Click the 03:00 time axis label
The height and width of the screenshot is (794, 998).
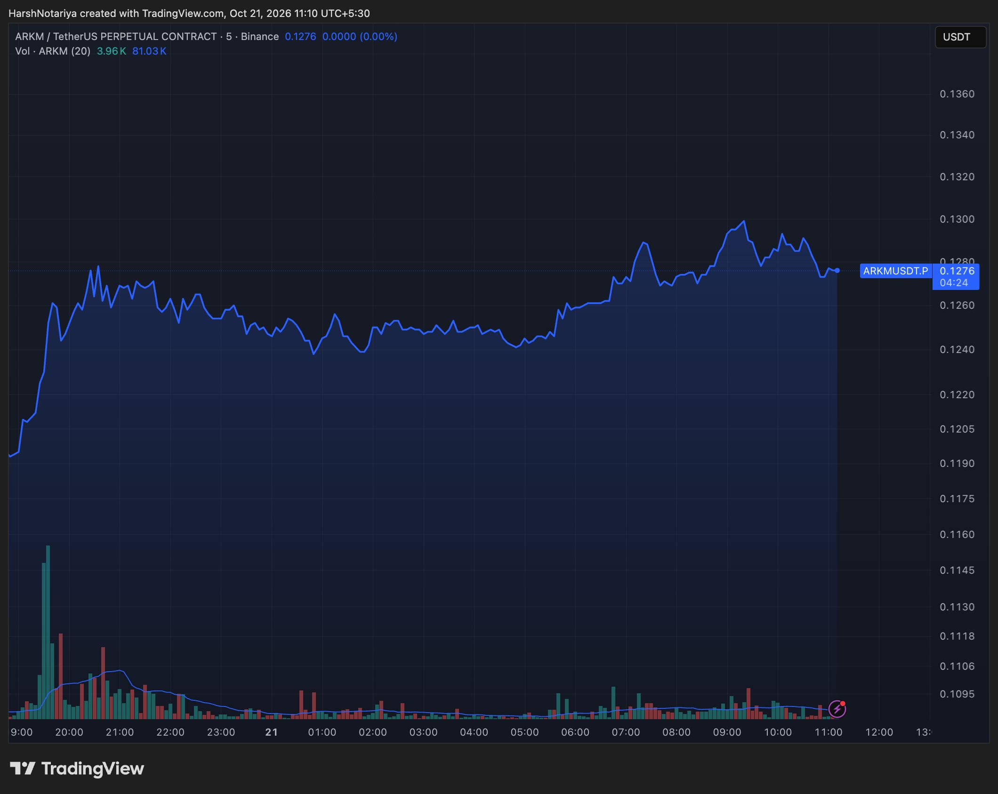coord(423,732)
